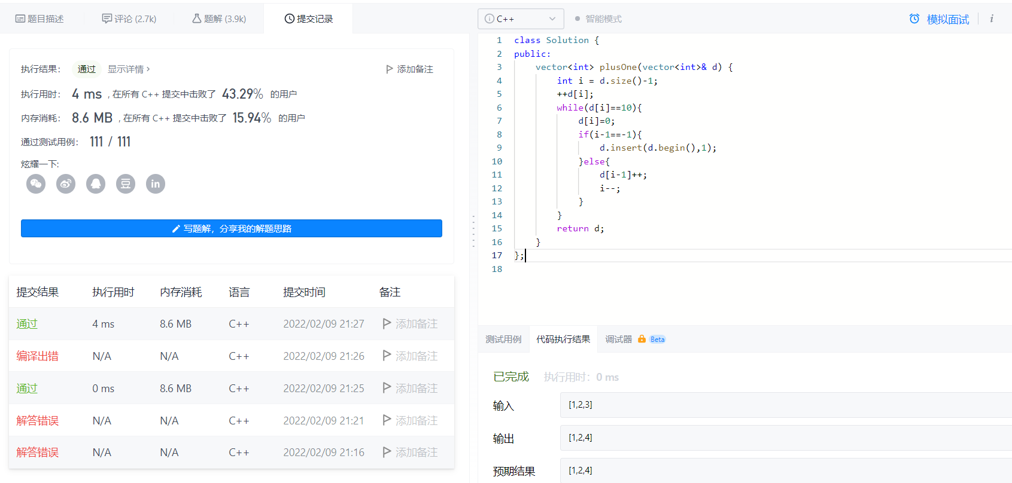Share result via LinkedIn icon
The image size is (1012, 483).
tap(156, 184)
